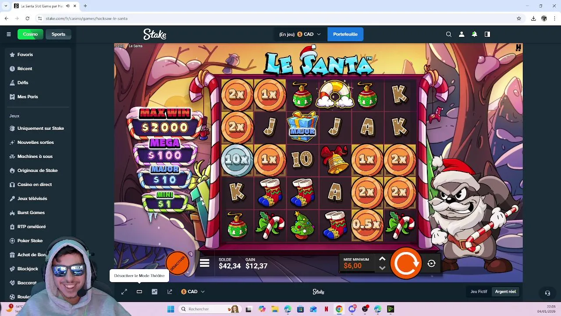The image size is (561, 316).
Task: Open browser downloads icon
Action: [x=533, y=18]
